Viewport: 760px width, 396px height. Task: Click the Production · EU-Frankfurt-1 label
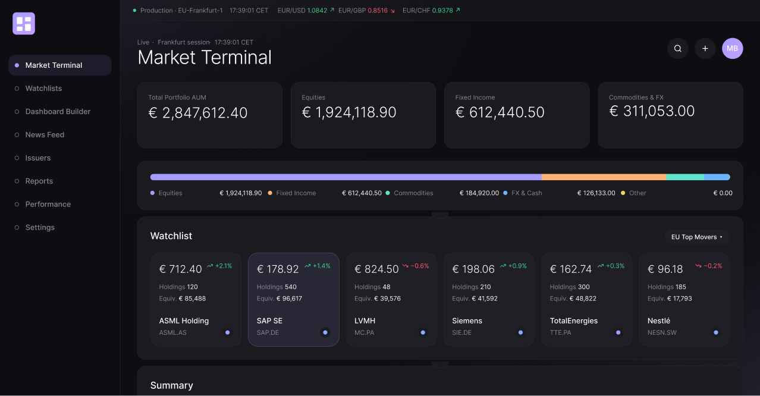(181, 11)
